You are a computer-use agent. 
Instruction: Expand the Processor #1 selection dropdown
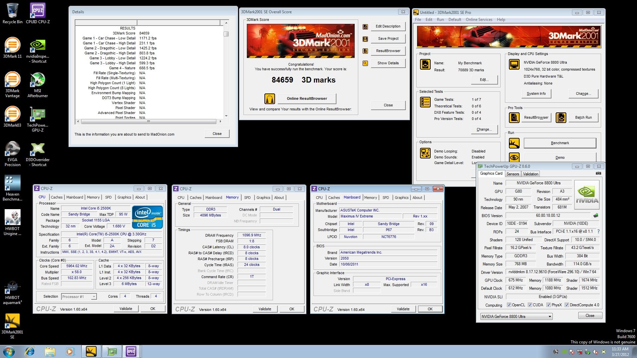tap(79, 297)
